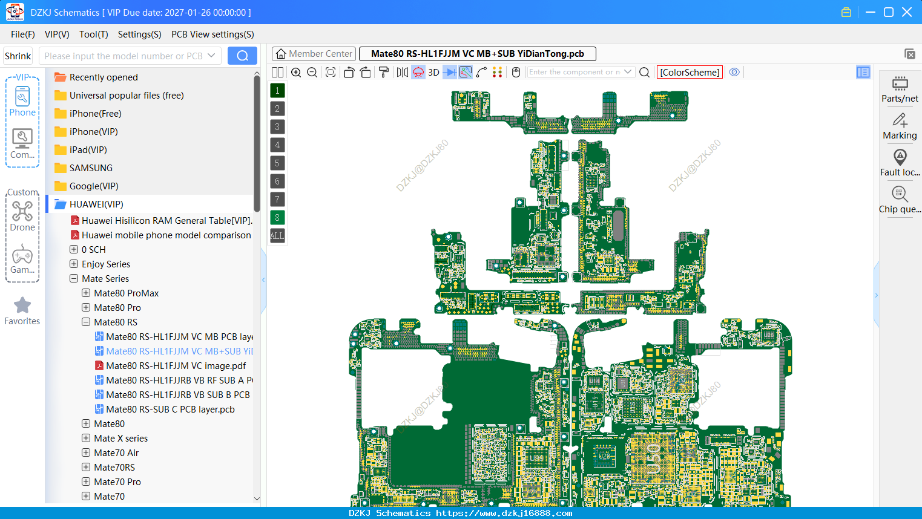Click the zoom out magnifier icon
922x519 pixels.
[x=312, y=72]
